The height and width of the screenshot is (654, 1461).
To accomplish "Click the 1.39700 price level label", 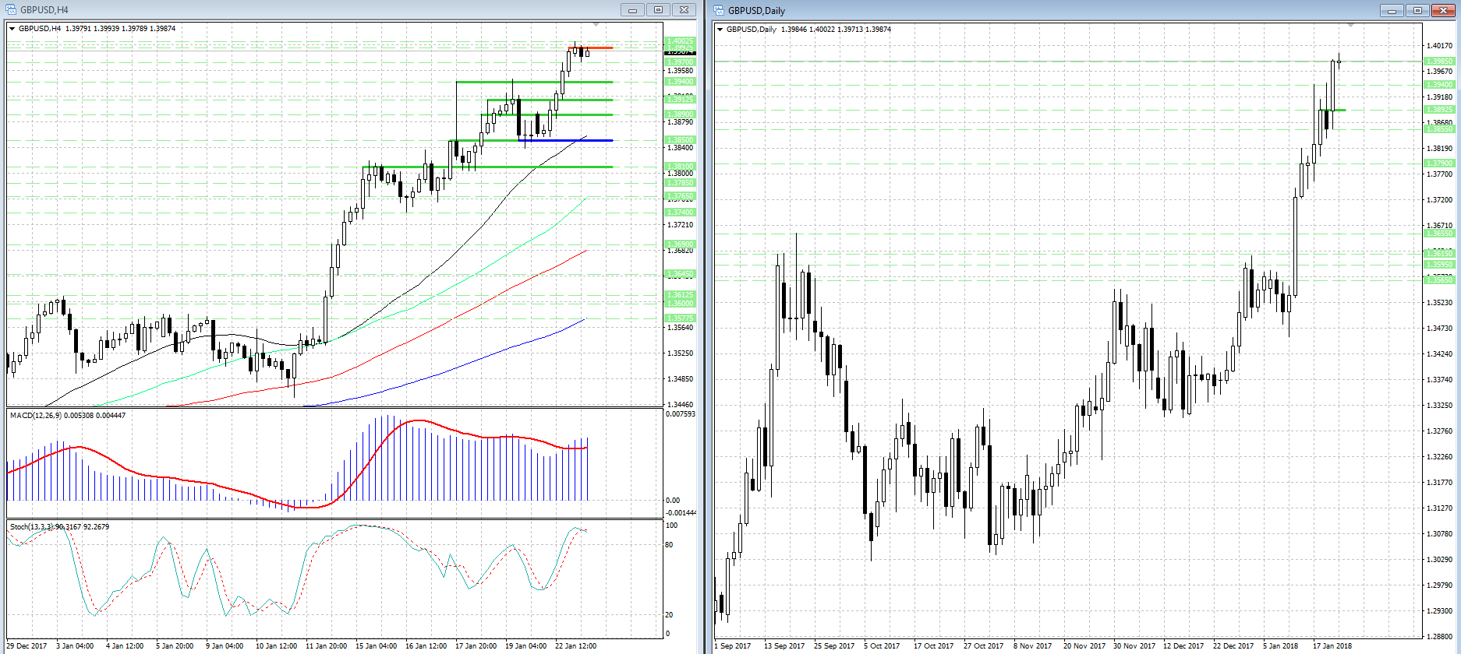I will coord(680,62).
